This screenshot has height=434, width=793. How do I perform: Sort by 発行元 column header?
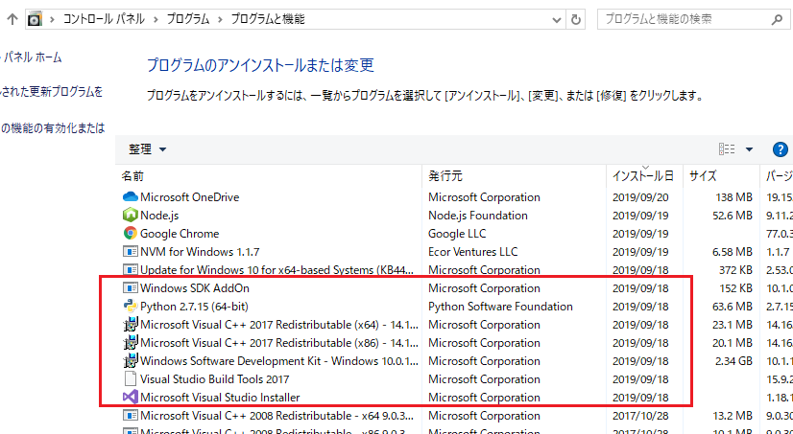coord(445,176)
